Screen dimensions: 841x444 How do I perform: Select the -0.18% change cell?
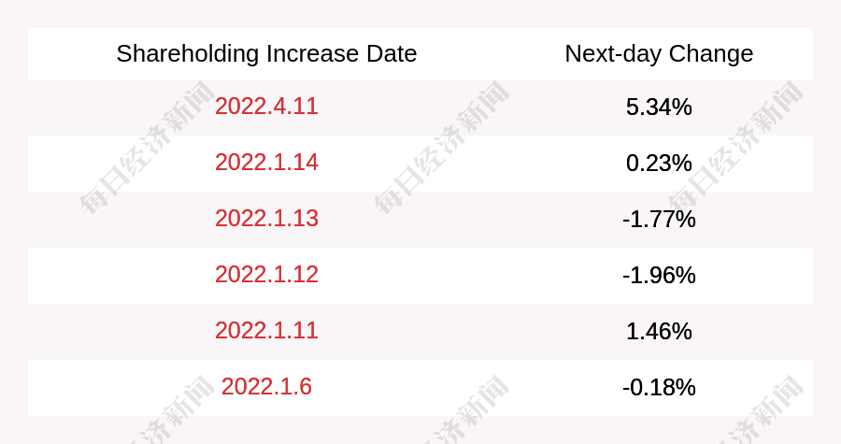659,387
